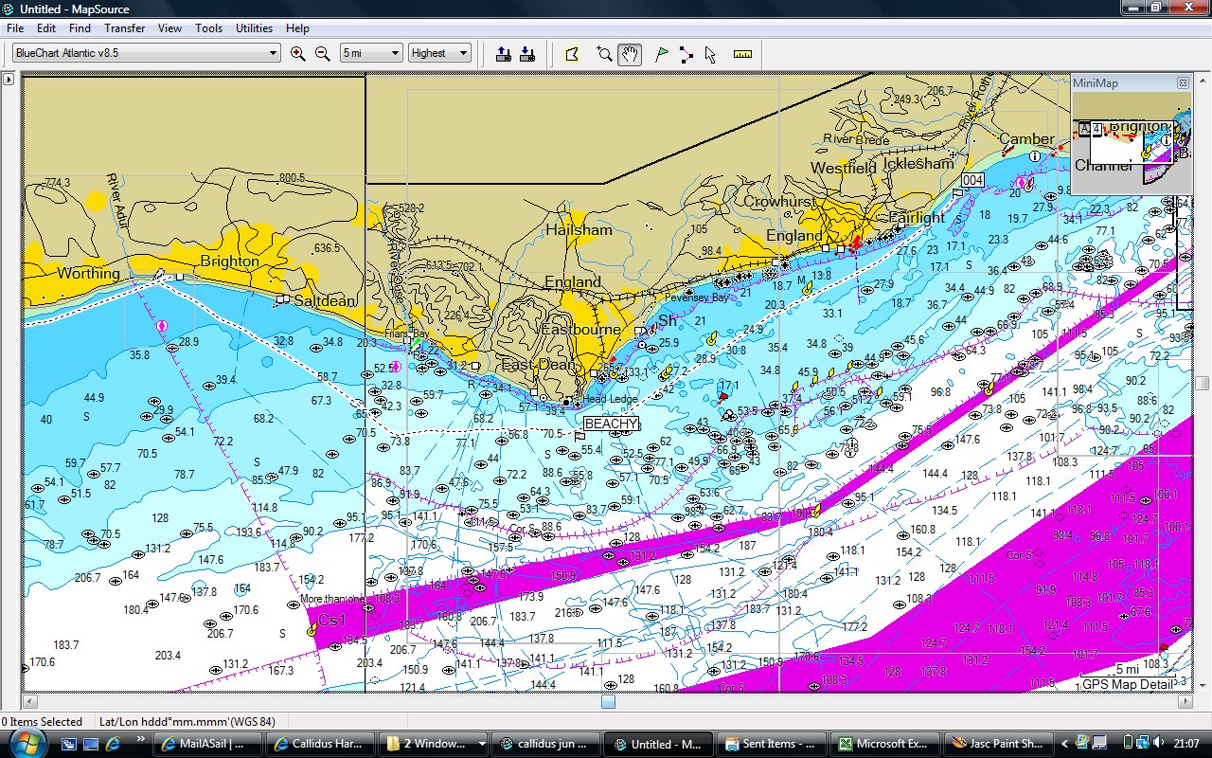1212x758 pixels.
Task: Click the Hailsham town label
Action: pyautogui.click(x=579, y=229)
